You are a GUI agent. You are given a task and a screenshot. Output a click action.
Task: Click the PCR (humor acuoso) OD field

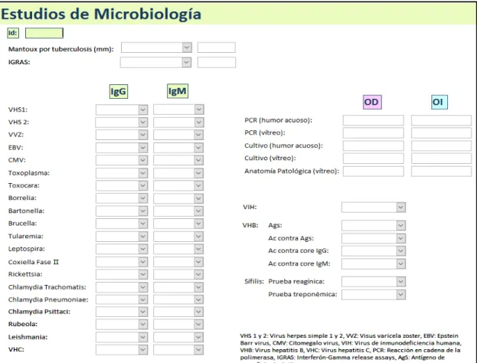coord(374,120)
